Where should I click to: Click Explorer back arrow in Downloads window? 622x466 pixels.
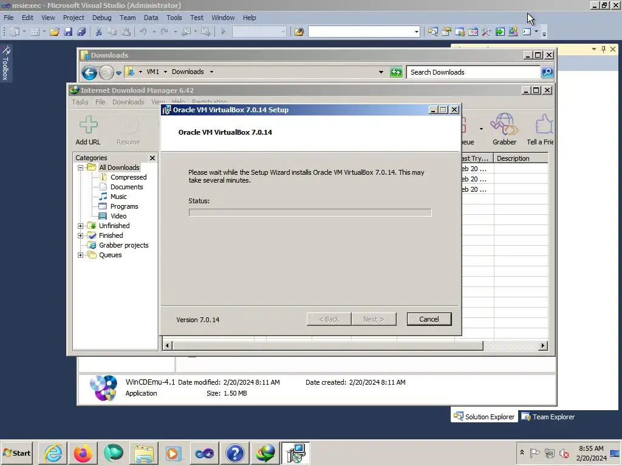coord(89,73)
